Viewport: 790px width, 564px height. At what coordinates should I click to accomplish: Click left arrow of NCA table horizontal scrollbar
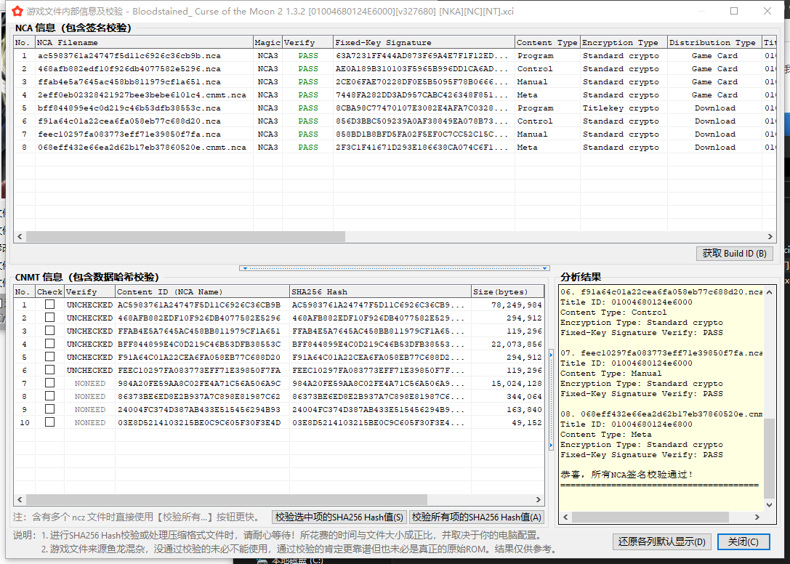pyautogui.click(x=20, y=237)
